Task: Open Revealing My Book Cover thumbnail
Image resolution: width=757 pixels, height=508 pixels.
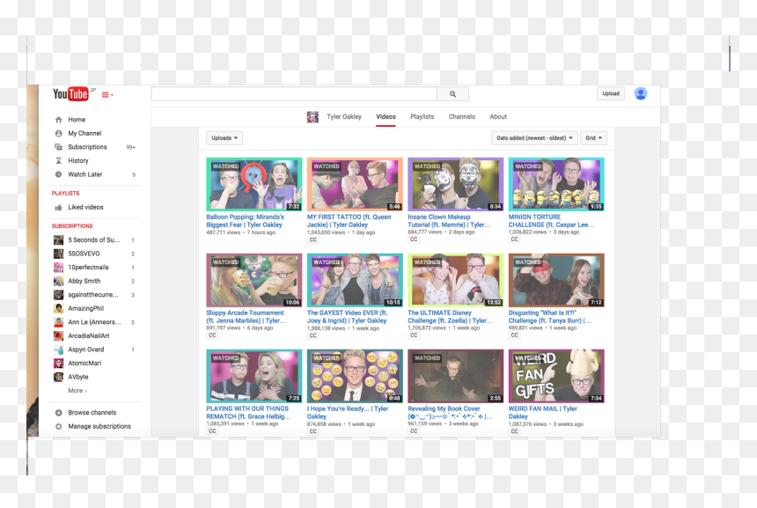Action: click(455, 376)
